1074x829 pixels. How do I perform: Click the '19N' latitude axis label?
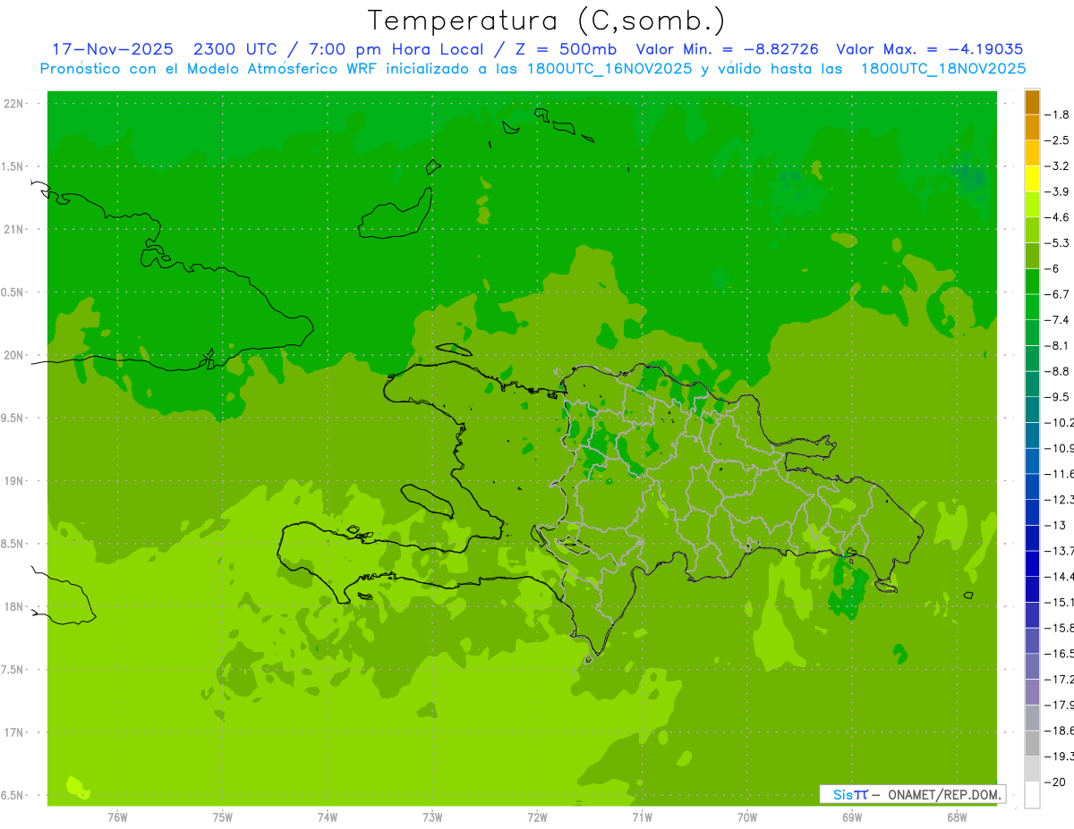pos(14,481)
